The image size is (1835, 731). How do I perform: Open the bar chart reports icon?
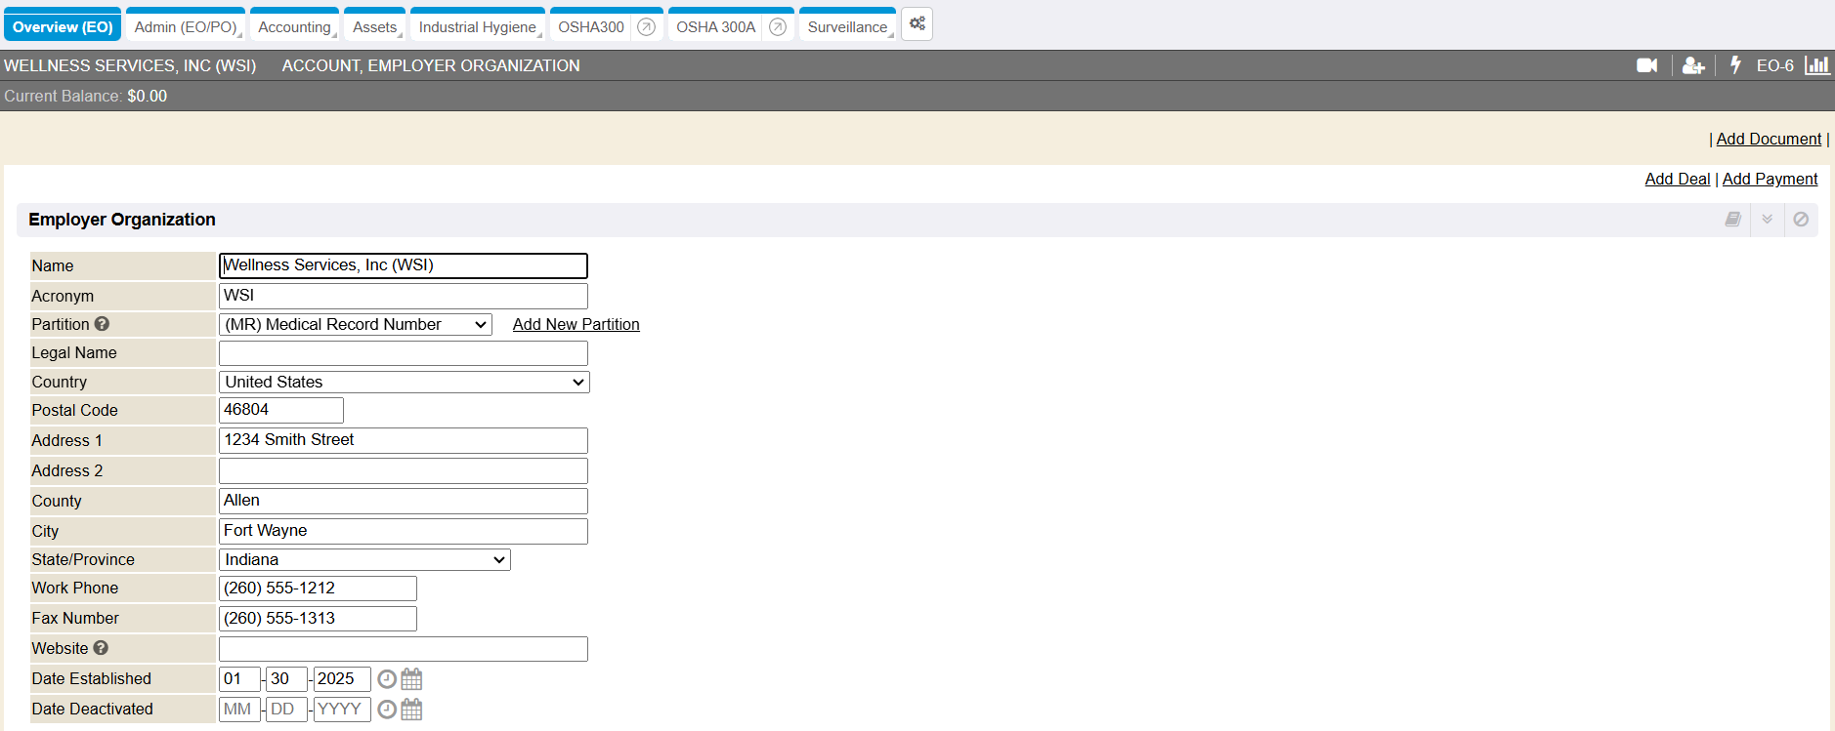coord(1816,65)
